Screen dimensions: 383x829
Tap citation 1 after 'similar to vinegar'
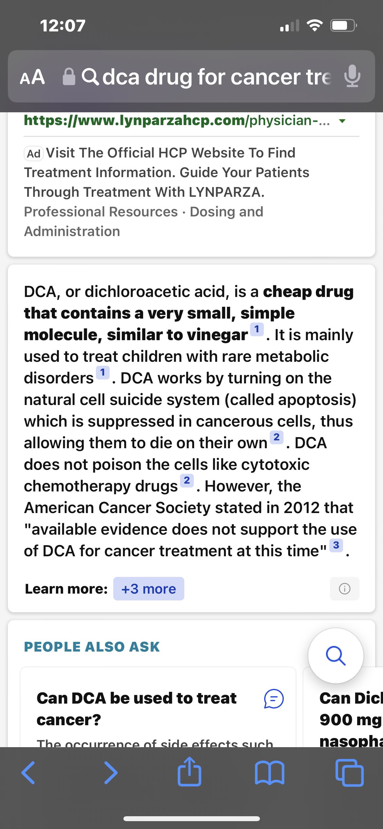[x=257, y=329]
